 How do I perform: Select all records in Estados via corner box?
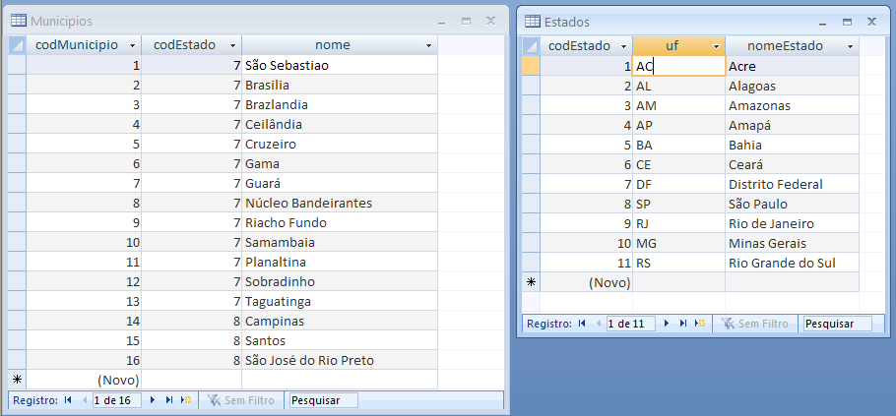coord(532,45)
